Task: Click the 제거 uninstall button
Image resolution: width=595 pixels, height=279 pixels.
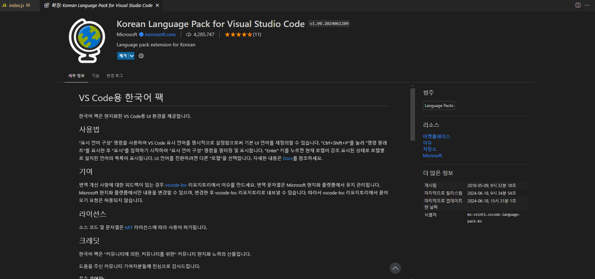Action: tap(123, 56)
